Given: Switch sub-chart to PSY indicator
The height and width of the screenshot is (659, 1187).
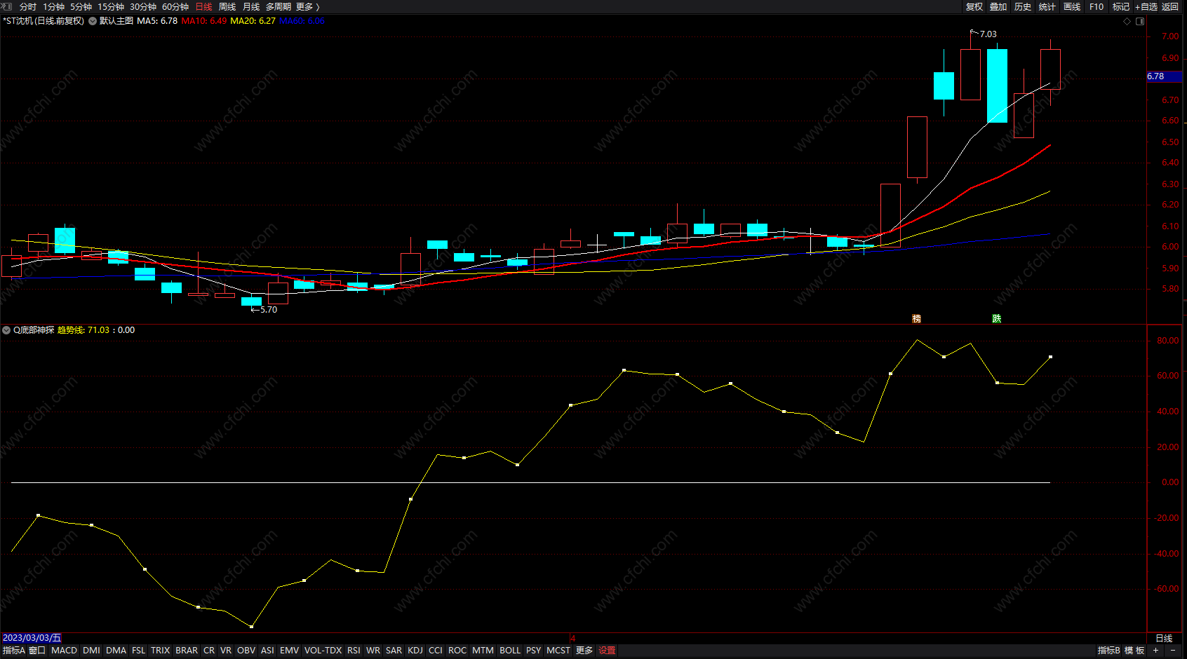Looking at the screenshot, I should click(x=534, y=651).
